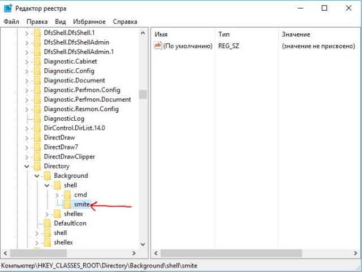Select the DiagnosticLog key label

tap(64, 119)
